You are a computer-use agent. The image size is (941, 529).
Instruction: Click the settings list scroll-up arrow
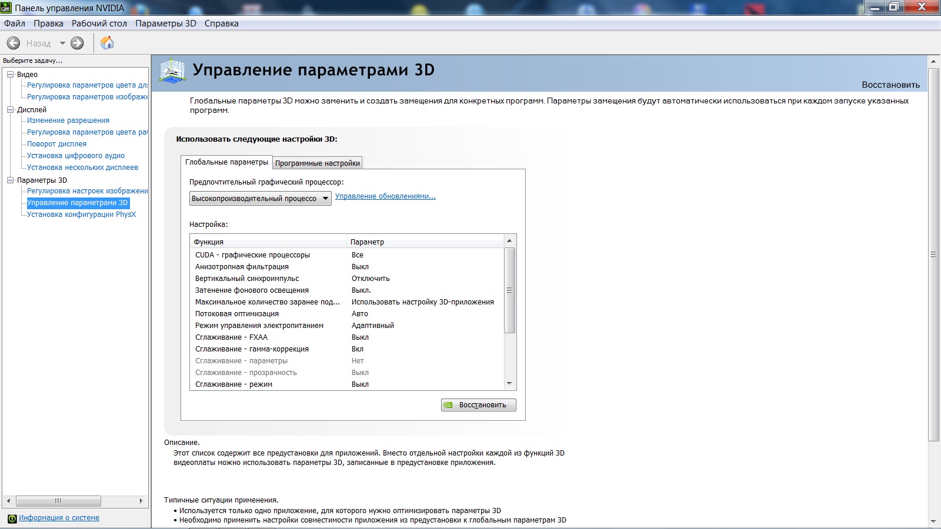(x=509, y=241)
